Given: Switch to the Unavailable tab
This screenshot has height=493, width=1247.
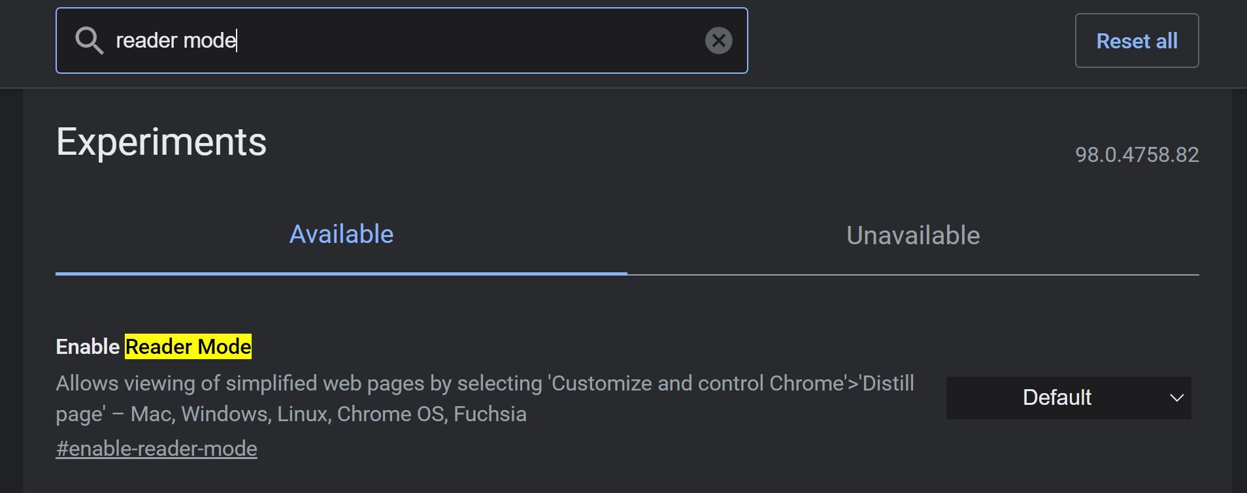Looking at the screenshot, I should tap(913, 236).
